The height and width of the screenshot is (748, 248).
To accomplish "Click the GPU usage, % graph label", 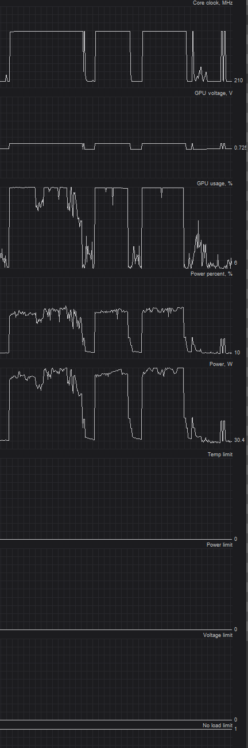I will pos(215,183).
